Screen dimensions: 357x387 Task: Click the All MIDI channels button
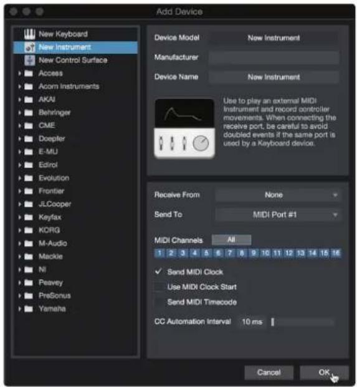pos(231,240)
